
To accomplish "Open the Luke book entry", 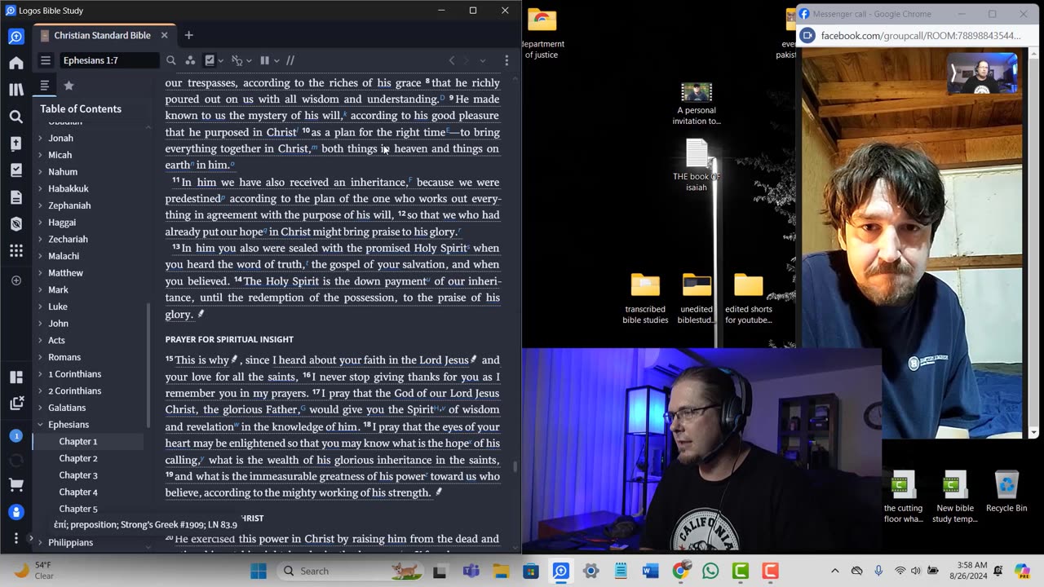I will tap(57, 307).
